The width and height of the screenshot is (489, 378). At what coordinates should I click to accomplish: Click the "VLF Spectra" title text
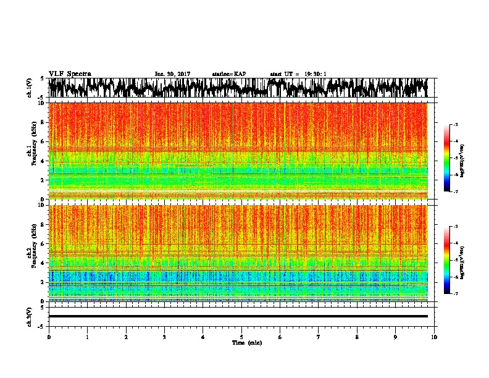coord(70,74)
